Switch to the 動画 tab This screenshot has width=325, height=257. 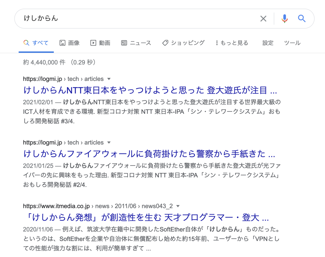tap(100, 43)
